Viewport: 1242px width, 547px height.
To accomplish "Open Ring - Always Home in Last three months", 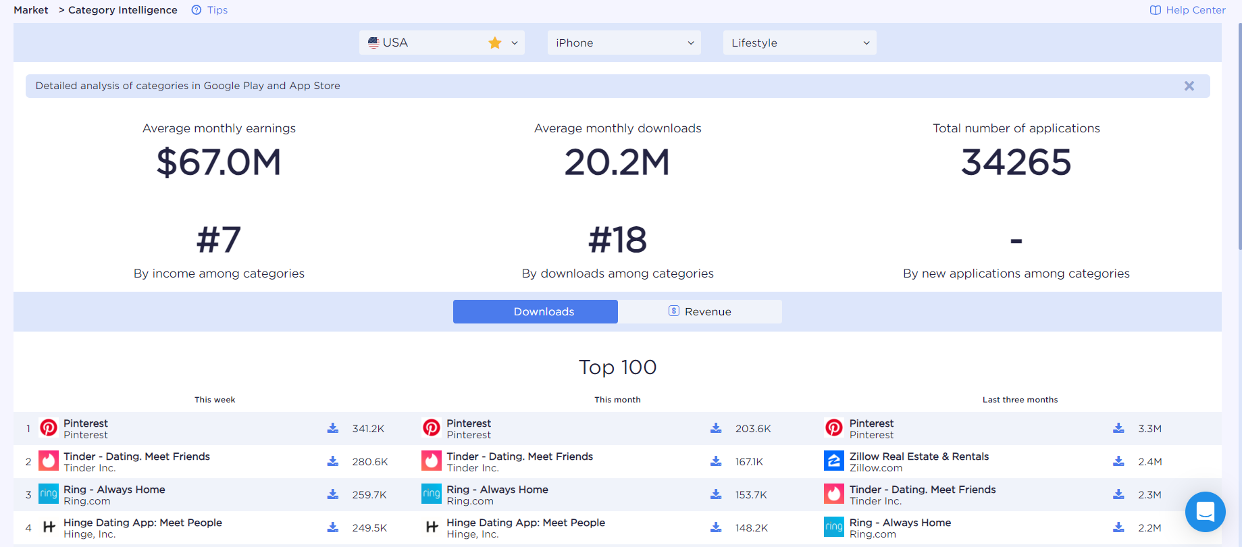I will [900, 523].
